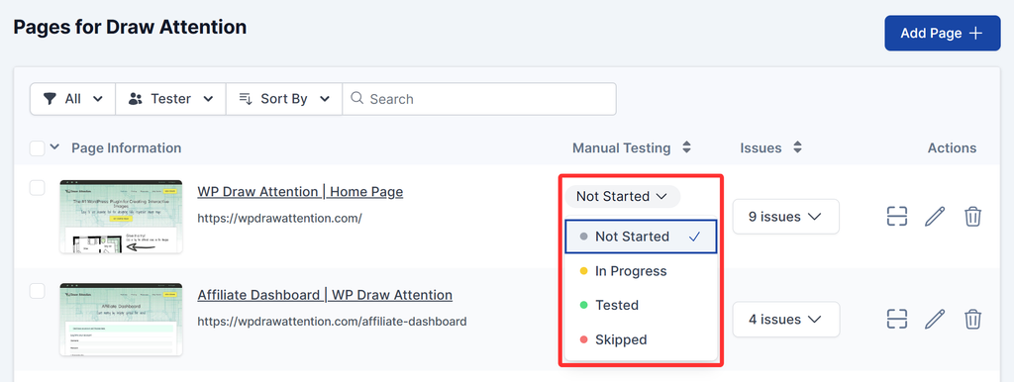Check the WP Draw Attention Home Page row
1014x382 pixels.
tap(38, 188)
